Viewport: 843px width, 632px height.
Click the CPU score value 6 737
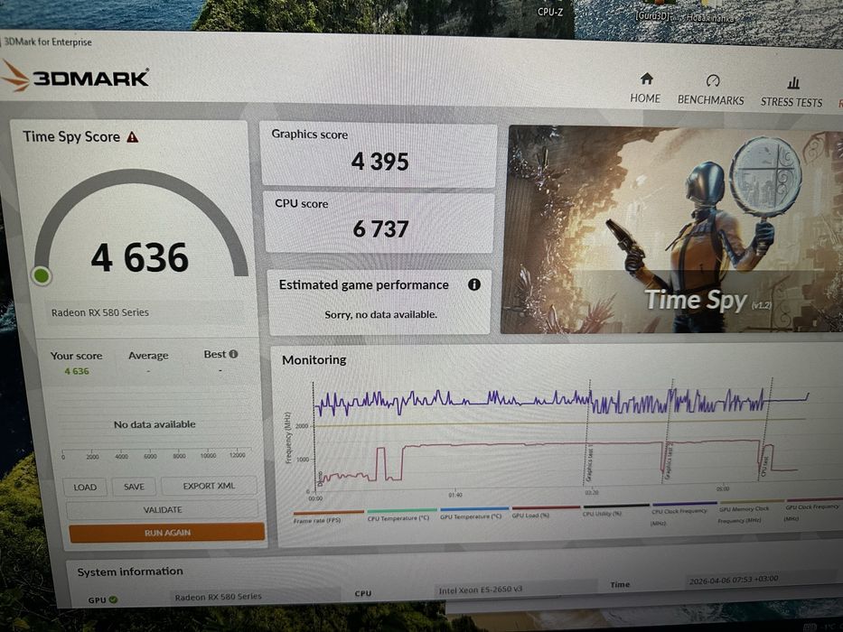pyautogui.click(x=380, y=229)
